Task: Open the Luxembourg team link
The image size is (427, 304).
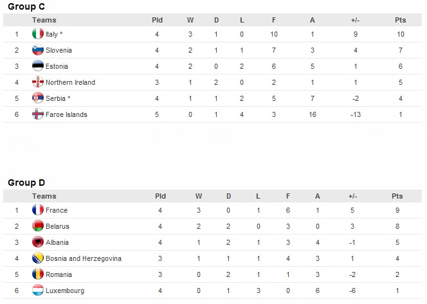Action: (65, 291)
